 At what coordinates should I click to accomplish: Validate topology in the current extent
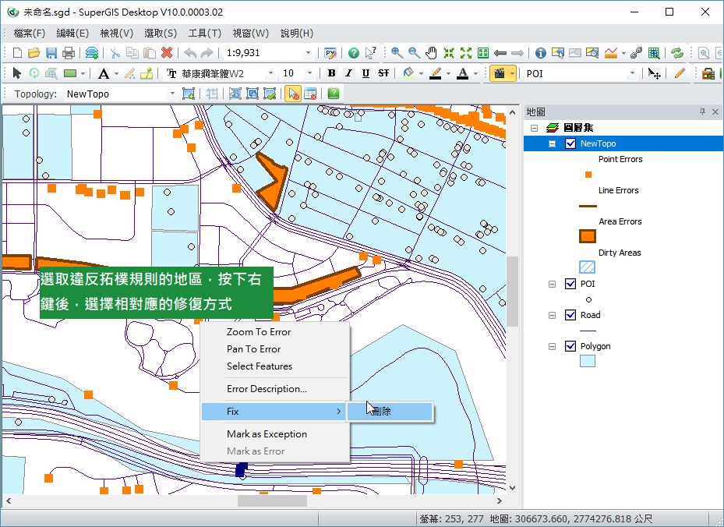[x=252, y=94]
